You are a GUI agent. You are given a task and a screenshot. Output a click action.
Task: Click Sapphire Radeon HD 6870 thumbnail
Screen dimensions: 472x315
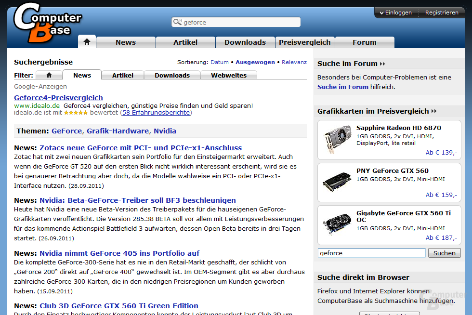coord(337,139)
